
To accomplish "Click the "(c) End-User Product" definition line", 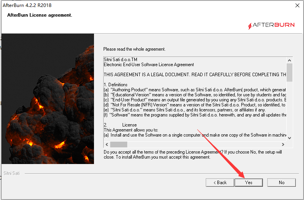I will [195, 100].
